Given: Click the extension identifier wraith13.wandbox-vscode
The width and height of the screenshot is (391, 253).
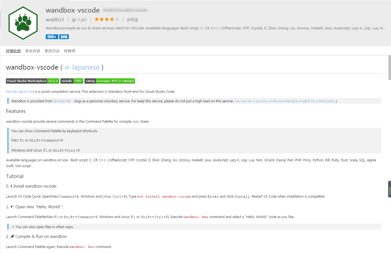Looking at the screenshot, I should (125, 10).
